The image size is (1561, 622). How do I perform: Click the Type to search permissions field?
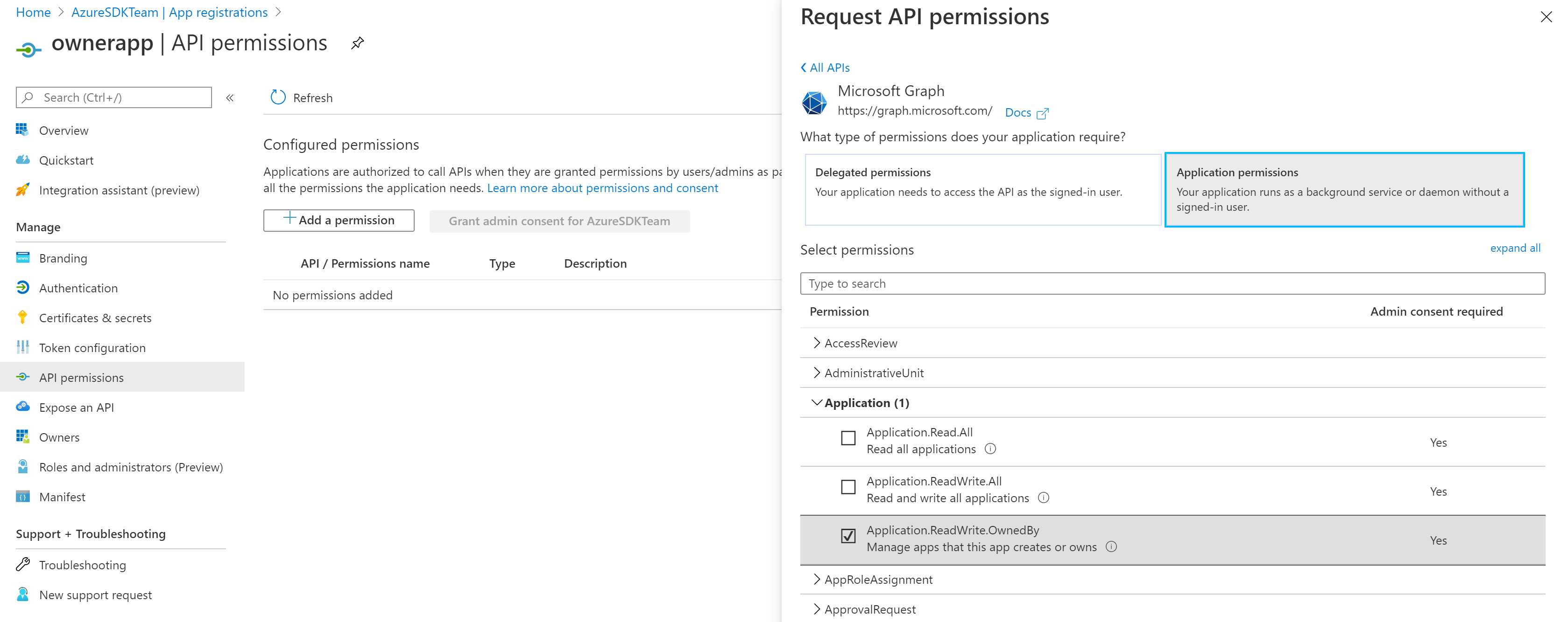[x=1172, y=284]
